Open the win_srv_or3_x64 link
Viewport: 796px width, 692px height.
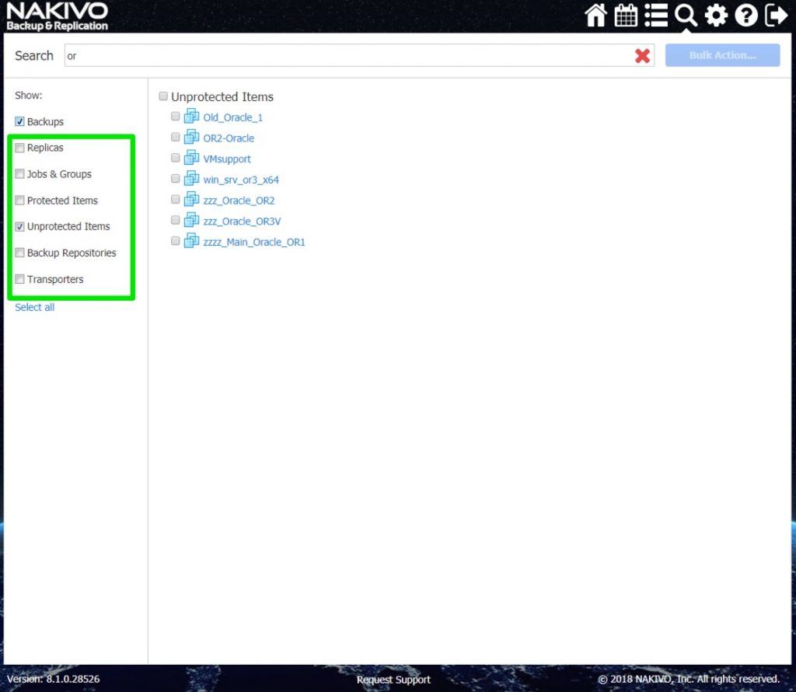click(241, 180)
